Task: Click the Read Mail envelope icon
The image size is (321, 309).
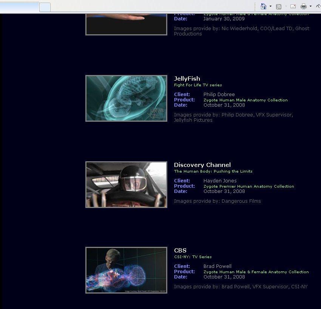Action: [x=293, y=6]
